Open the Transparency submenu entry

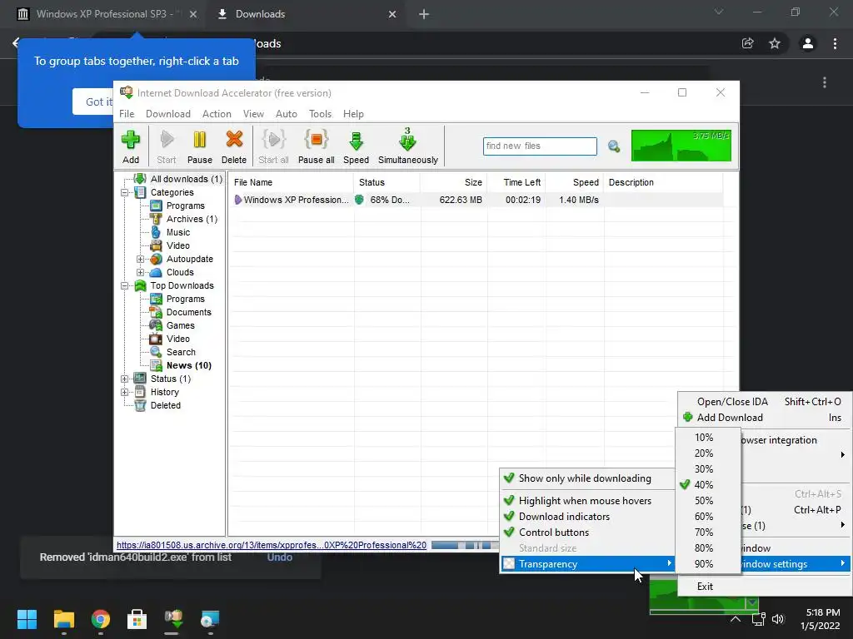pos(586,563)
